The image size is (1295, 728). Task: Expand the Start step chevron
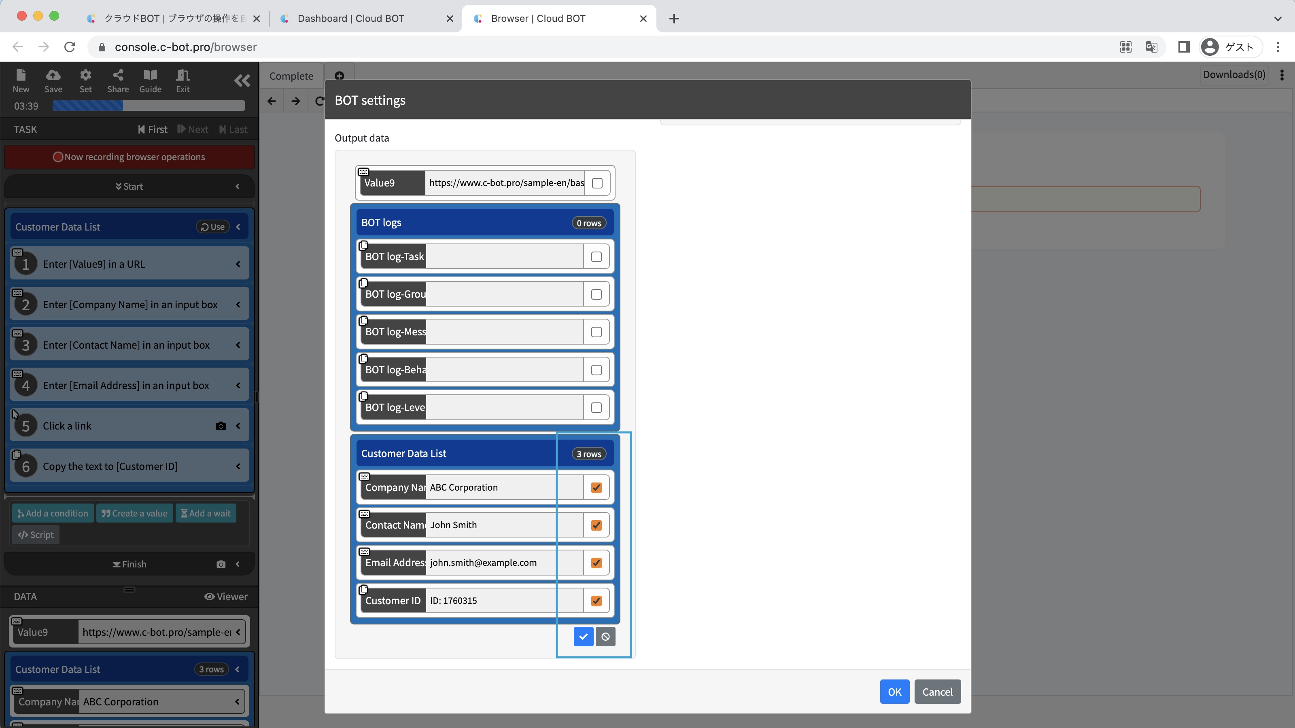click(x=238, y=186)
